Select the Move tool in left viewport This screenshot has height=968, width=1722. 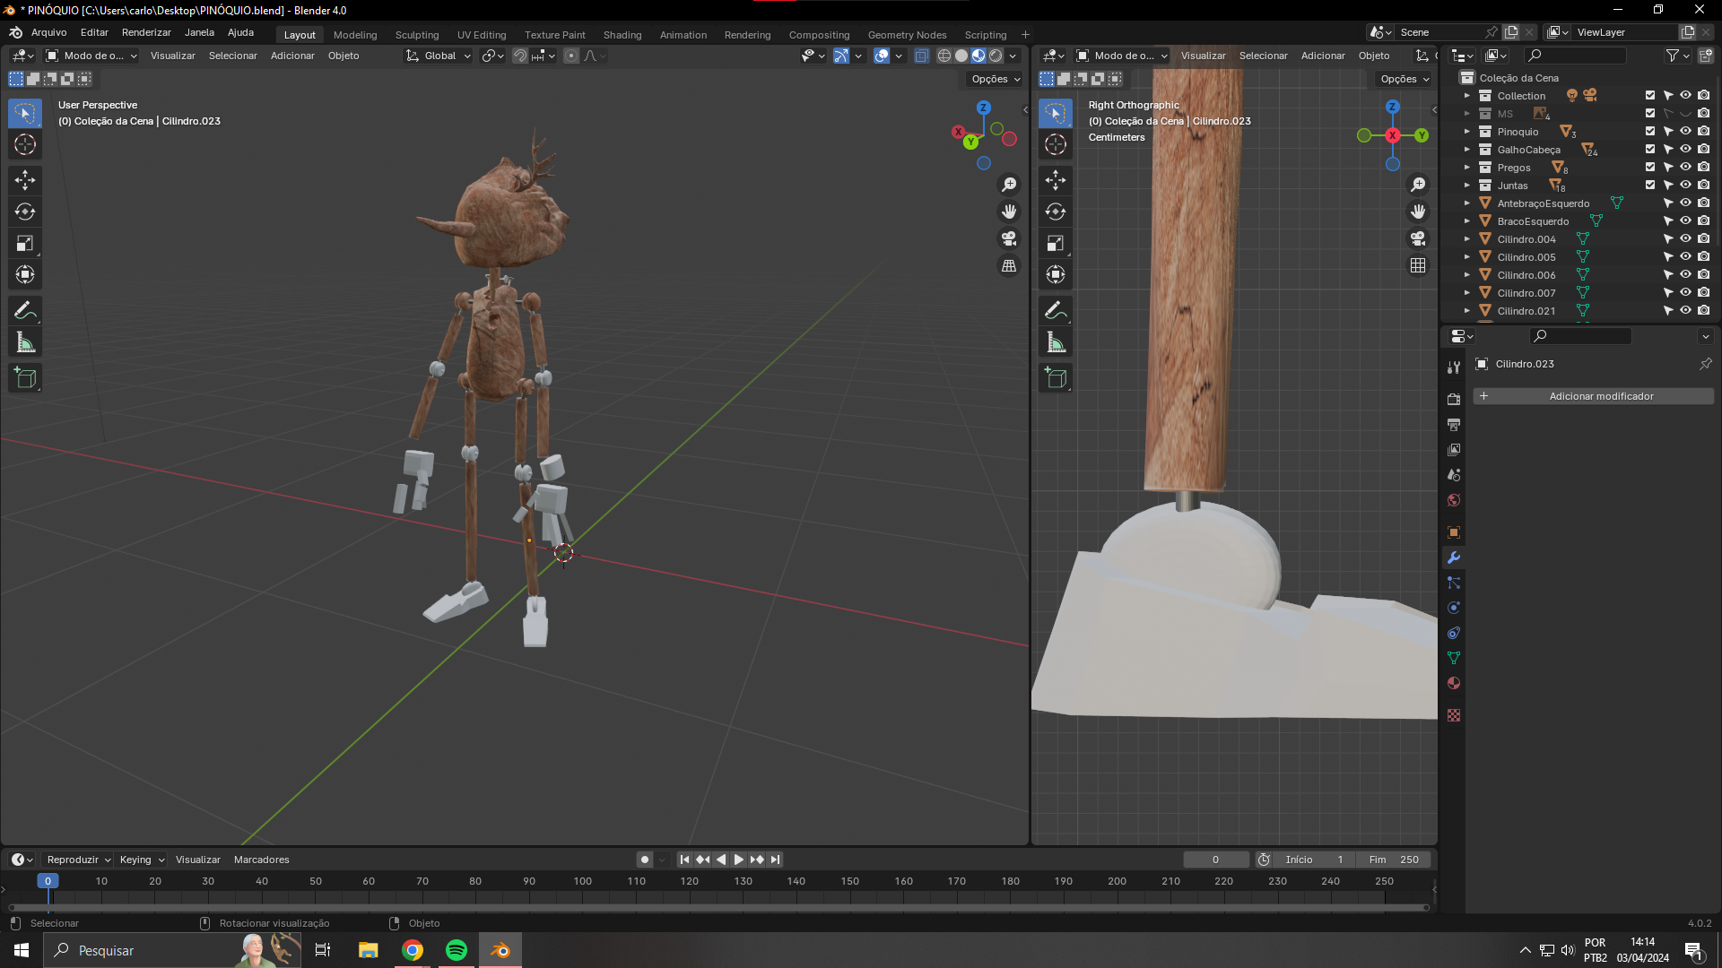(25, 180)
